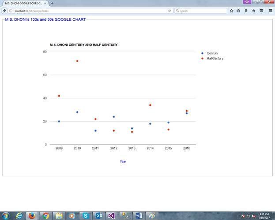This screenshot has width=275, height=220.
Task: Open a new tab with the plus icon
Action: (52, 3)
